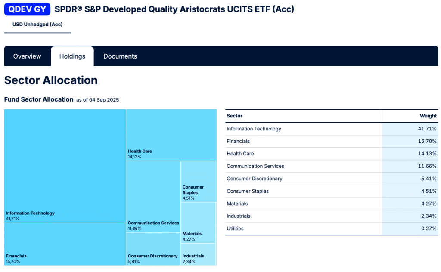
Task: Select the Materials treemap tile
Action: click(198, 223)
